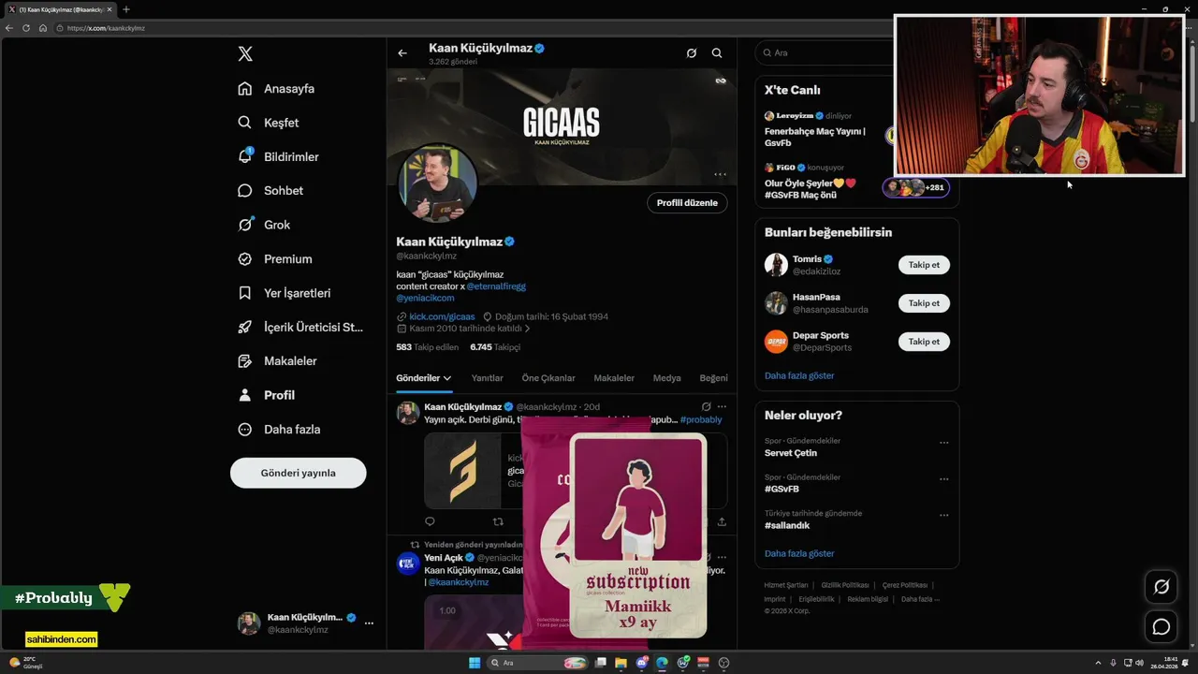Click the Gönderi yayınla button

pyautogui.click(x=298, y=473)
